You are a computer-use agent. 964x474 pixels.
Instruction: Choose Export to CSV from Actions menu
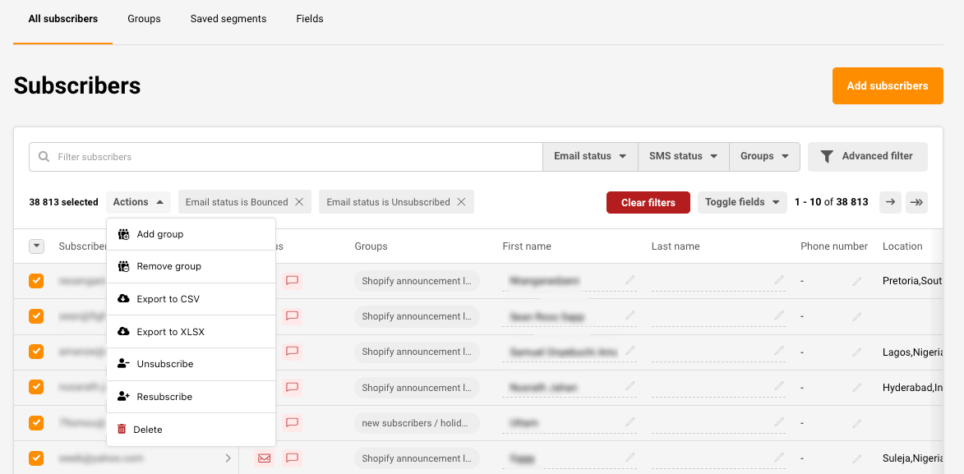pos(168,299)
